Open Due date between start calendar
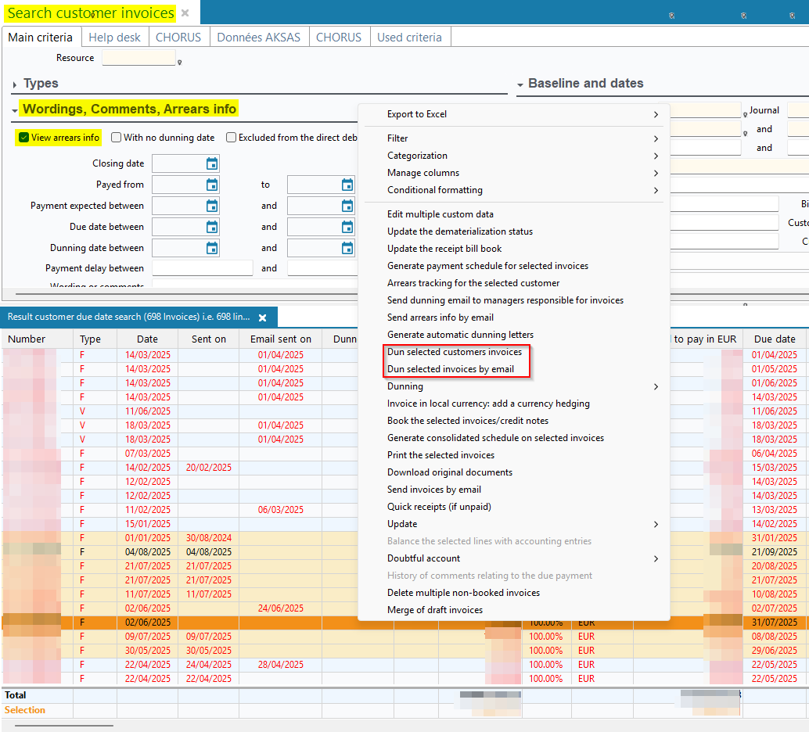 click(211, 227)
